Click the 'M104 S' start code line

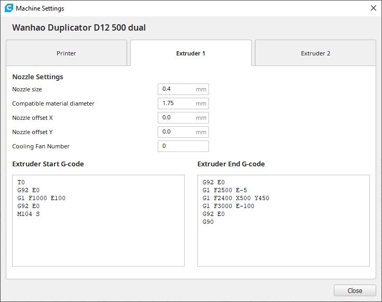28,214
